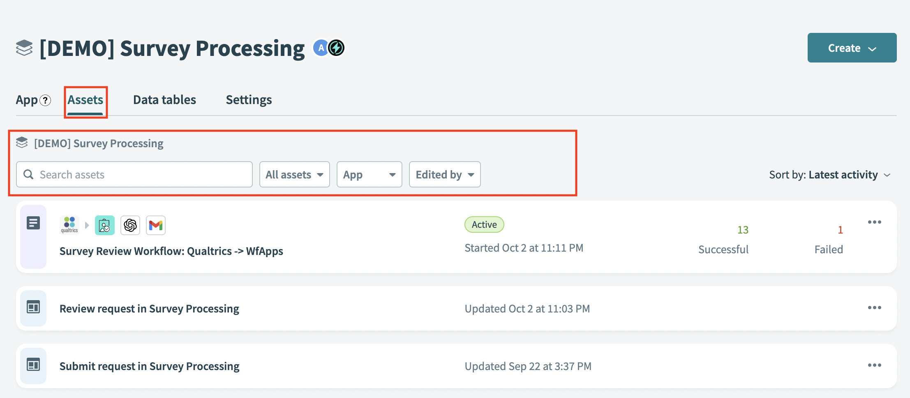The width and height of the screenshot is (910, 398).
Task: Open the review step clipboard icon
Action: (x=105, y=225)
